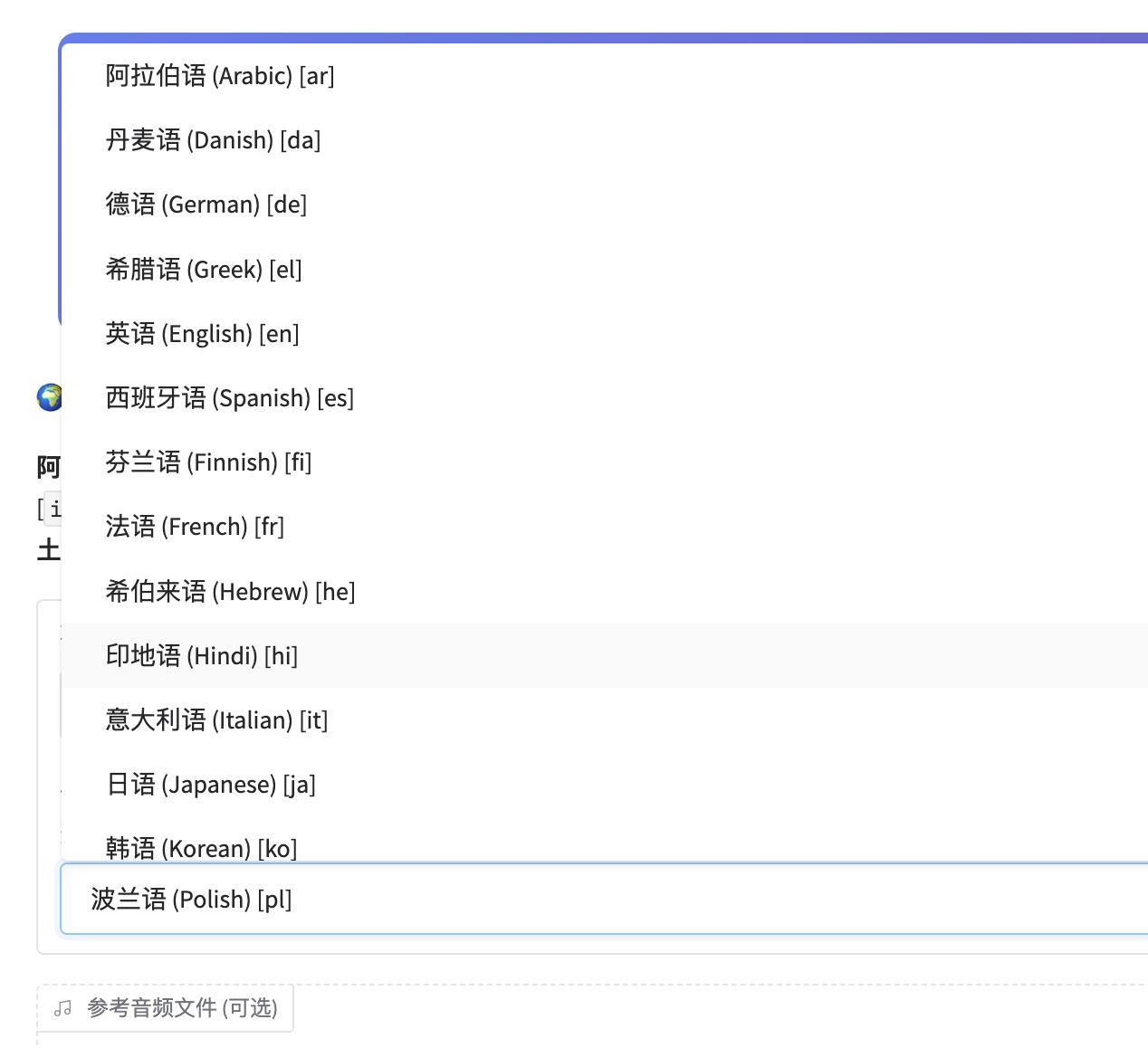Open the 参考音频文件 (可选) tab label
This screenshot has height=1048, width=1148.
(182, 1008)
